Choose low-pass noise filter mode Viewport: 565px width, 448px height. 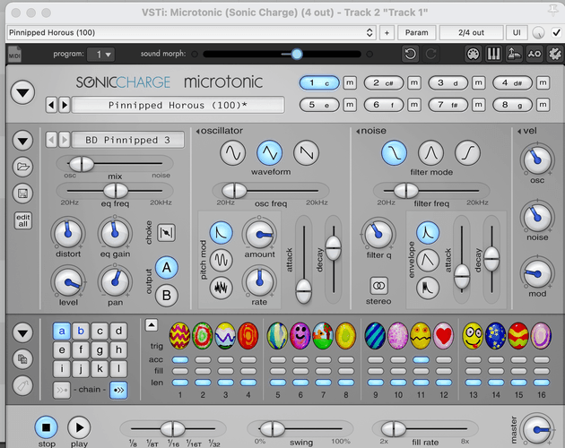[395, 153]
